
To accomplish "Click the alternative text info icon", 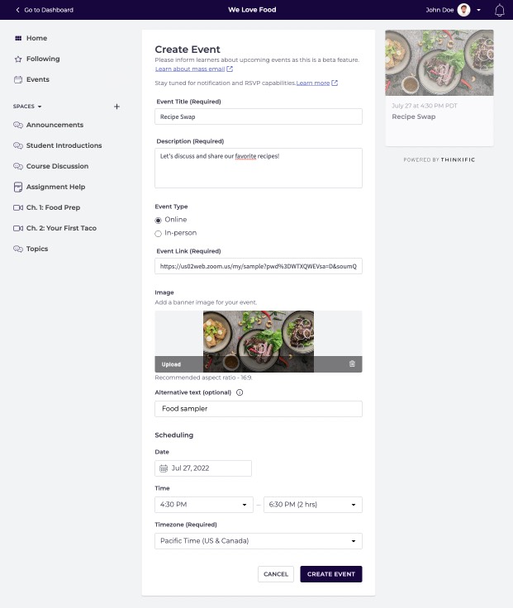I will (x=240, y=392).
